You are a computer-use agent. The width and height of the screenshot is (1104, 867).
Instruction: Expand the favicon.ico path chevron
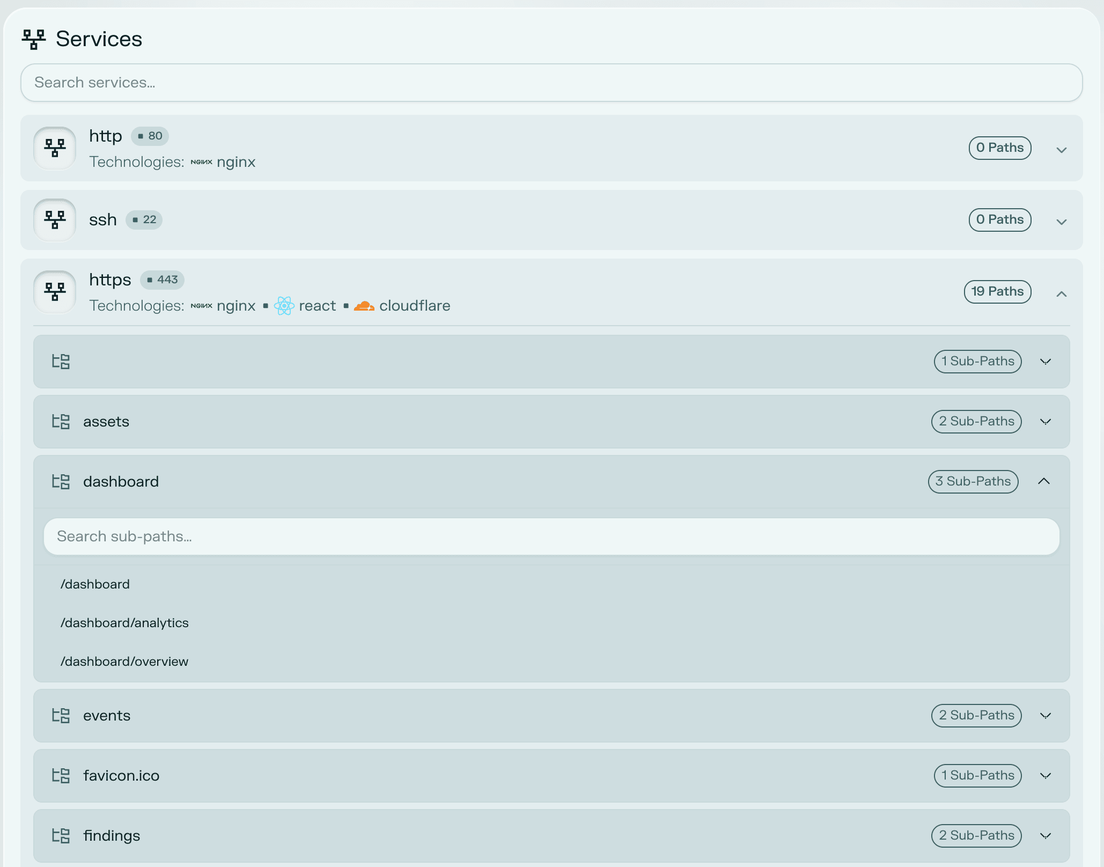pyautogui.click(x=1045, y=776)
